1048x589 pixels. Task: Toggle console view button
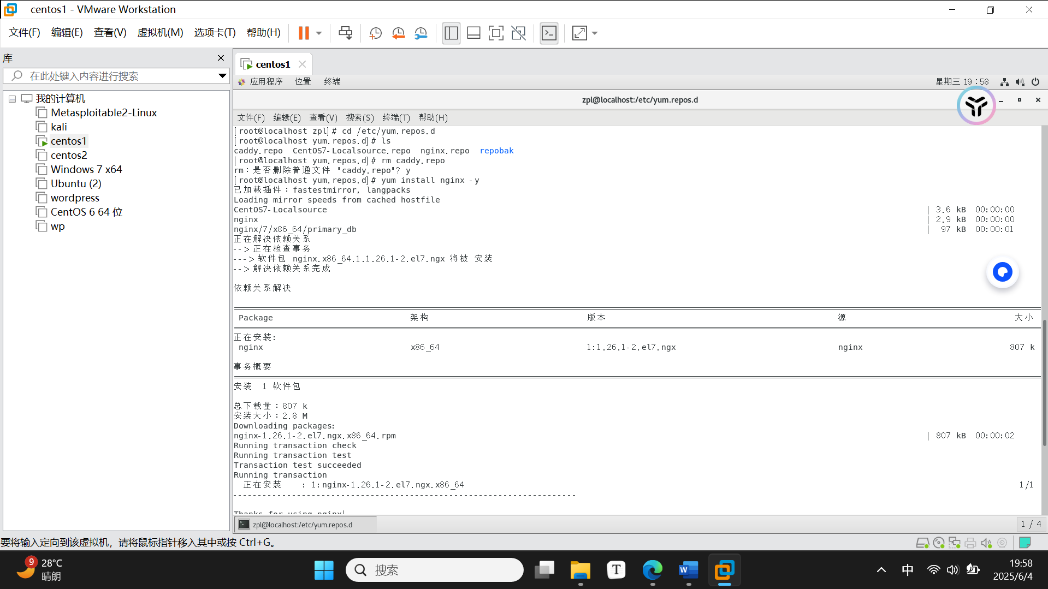549,33
